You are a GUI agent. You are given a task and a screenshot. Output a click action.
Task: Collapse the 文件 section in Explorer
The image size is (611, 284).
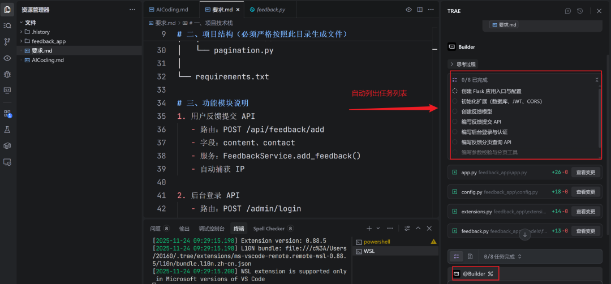point(21,23)
